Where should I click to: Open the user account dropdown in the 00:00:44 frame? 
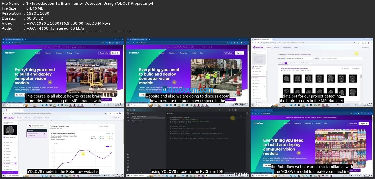(x=366, y=47)
